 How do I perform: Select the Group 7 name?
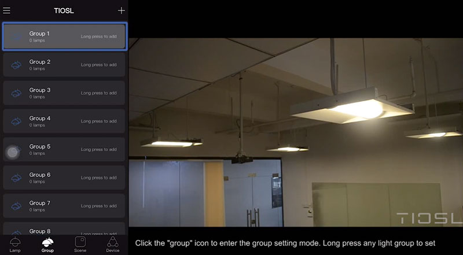point(39,203)
